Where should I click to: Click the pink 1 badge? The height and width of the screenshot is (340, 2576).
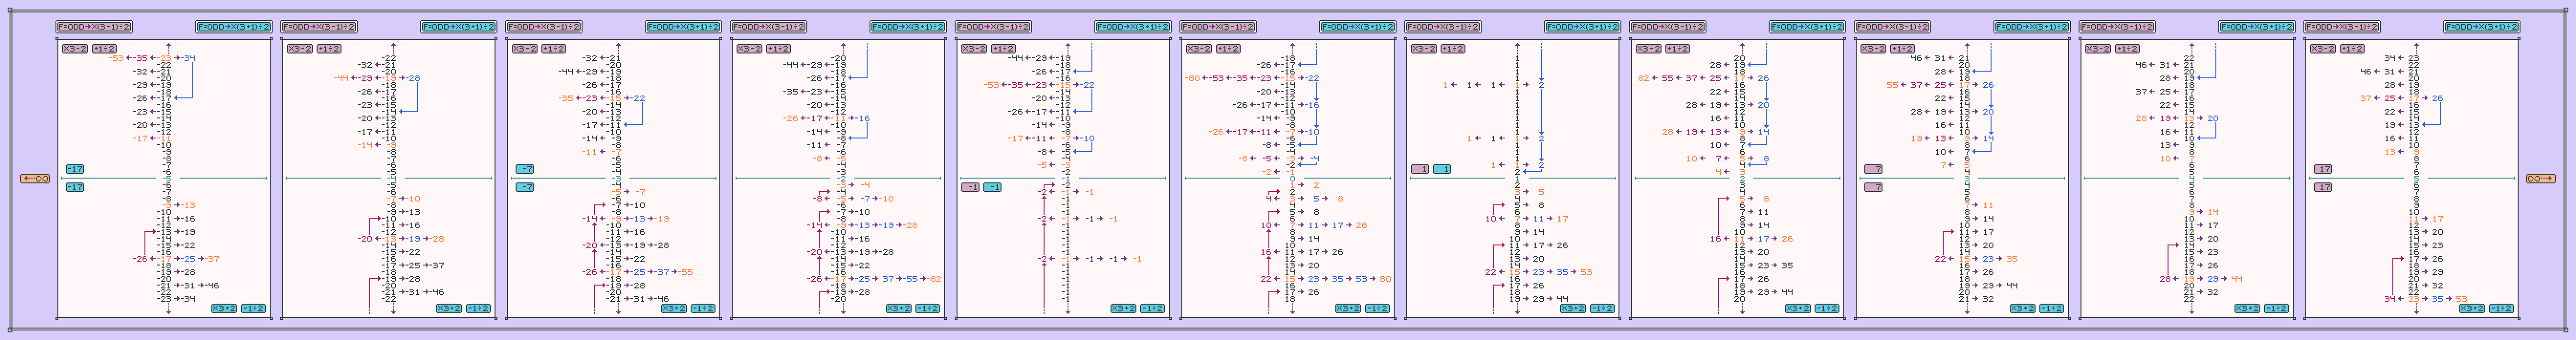click(1420, 170)
